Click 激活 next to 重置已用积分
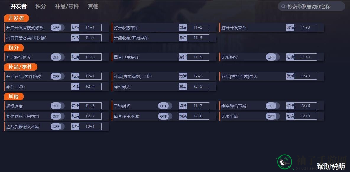 [183, 57]
